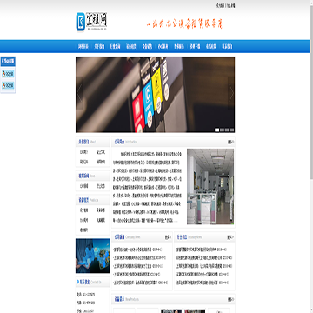Click the left link of the top-right header pair
313x313 pixels.
pyautogui.click(x=220, y=5)
